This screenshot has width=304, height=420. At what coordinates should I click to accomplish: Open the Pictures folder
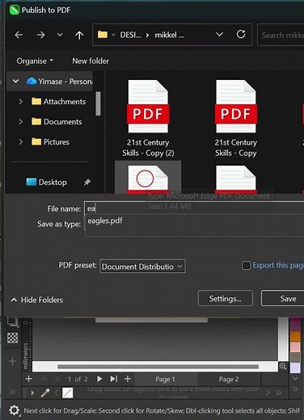click(x=50, y=142)
